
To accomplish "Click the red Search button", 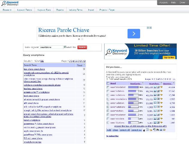I will [82, 47].
